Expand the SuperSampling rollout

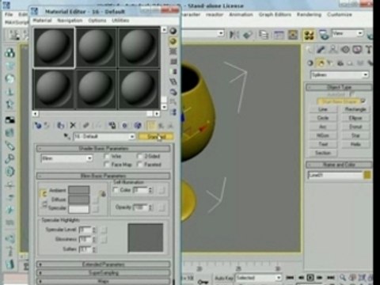click(103, 273)
